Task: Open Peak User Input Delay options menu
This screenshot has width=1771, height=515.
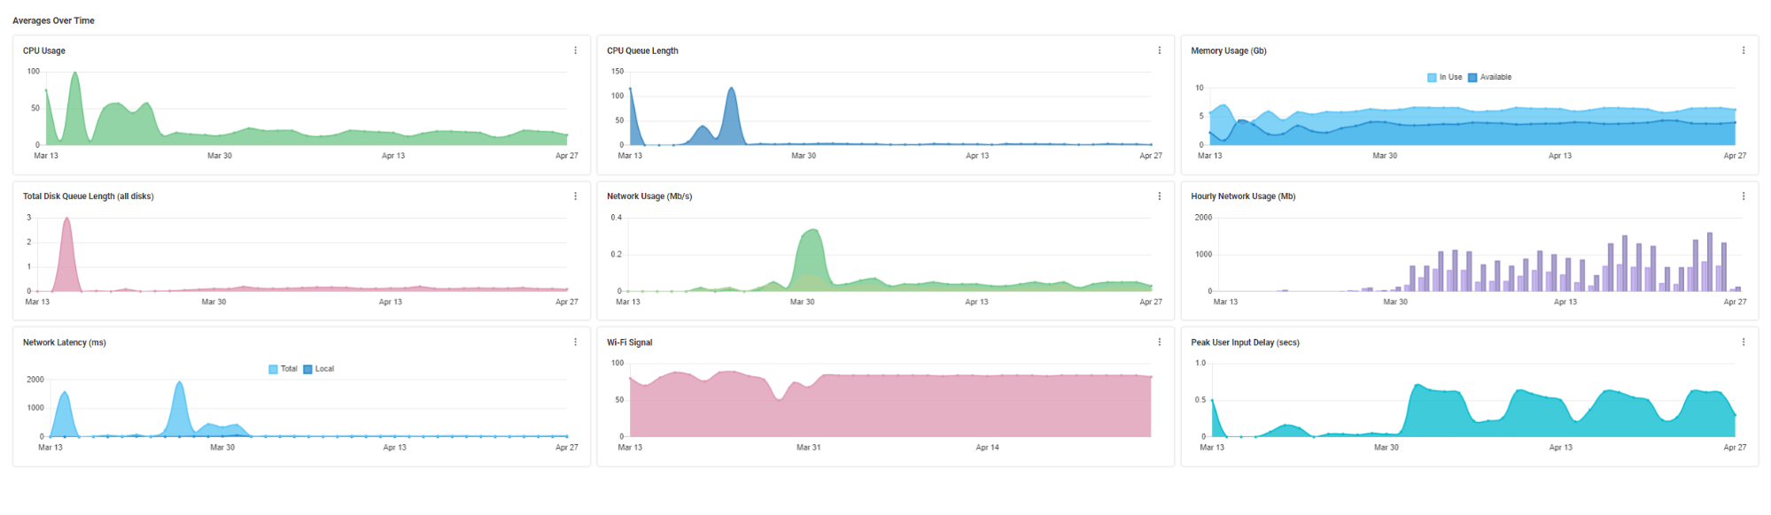Action: 1743,342
